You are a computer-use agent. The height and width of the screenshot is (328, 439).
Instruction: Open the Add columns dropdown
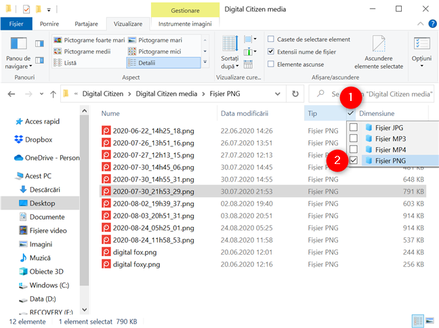(x=250, y=52)
